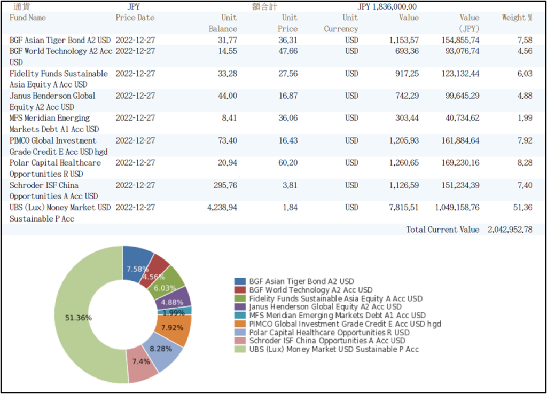Click the blue legend swatch for BGF Asian Tiger Bond
Screen dimensions: 547x394
(240, 281)
